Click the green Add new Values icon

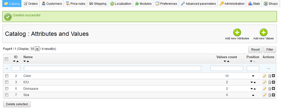[263, 32]
